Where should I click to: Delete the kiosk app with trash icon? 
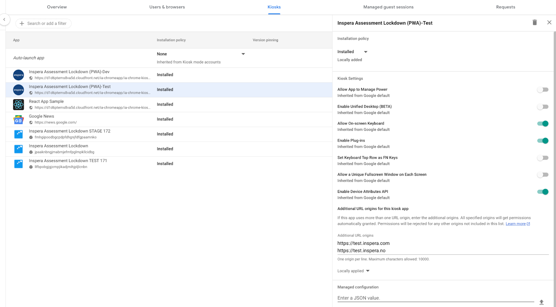click(x=535, y=23)
